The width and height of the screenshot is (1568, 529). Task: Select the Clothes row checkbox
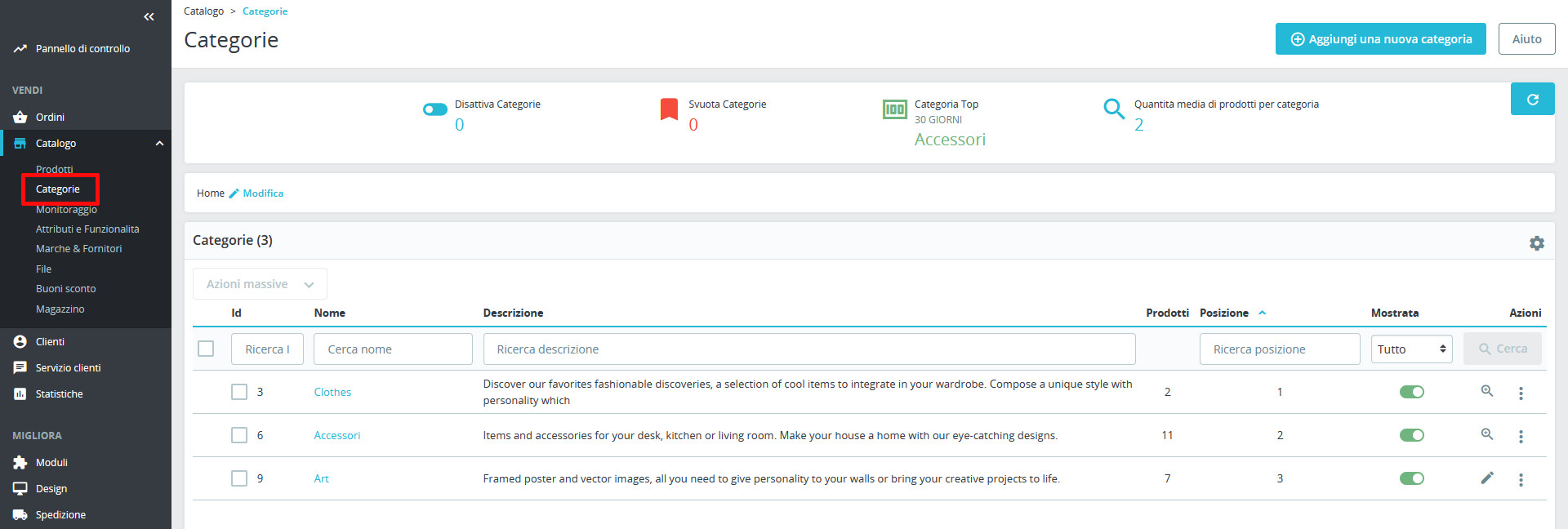coord(239,392)
